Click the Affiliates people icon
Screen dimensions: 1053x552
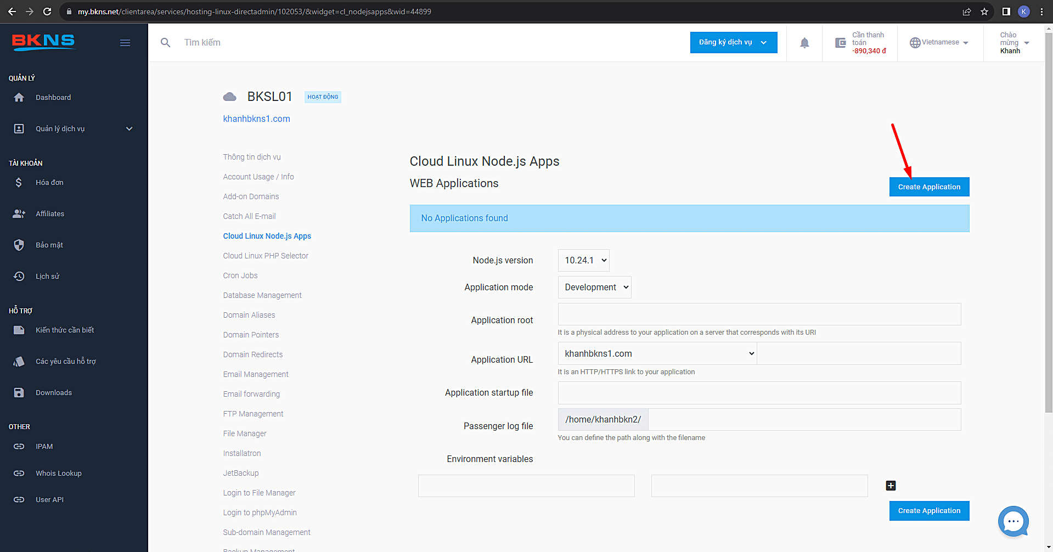[19, 213]
